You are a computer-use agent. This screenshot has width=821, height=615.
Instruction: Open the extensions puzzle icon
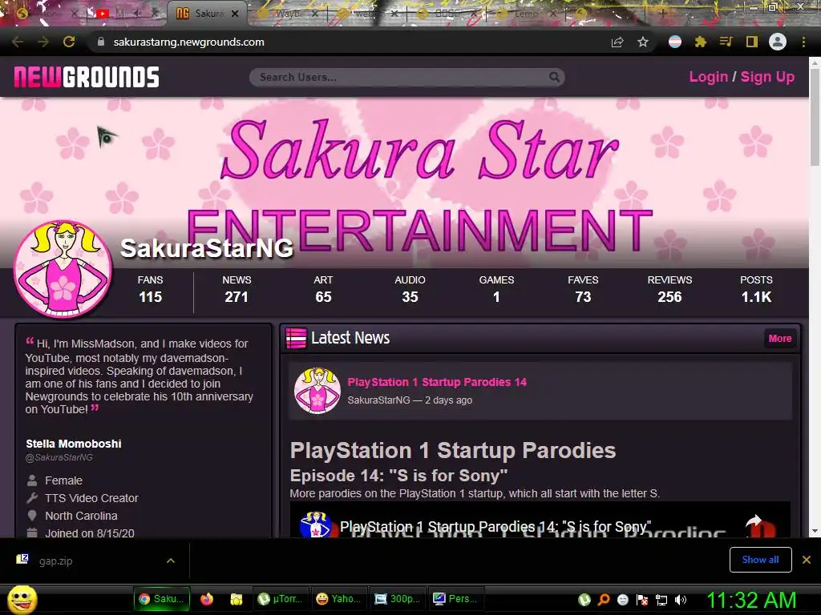point(700,42)
